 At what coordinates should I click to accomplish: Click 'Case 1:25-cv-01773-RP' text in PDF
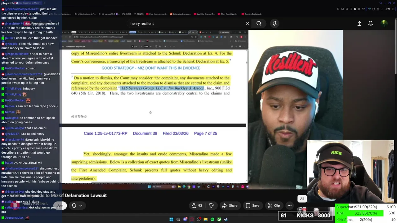(x=105, y=133)
